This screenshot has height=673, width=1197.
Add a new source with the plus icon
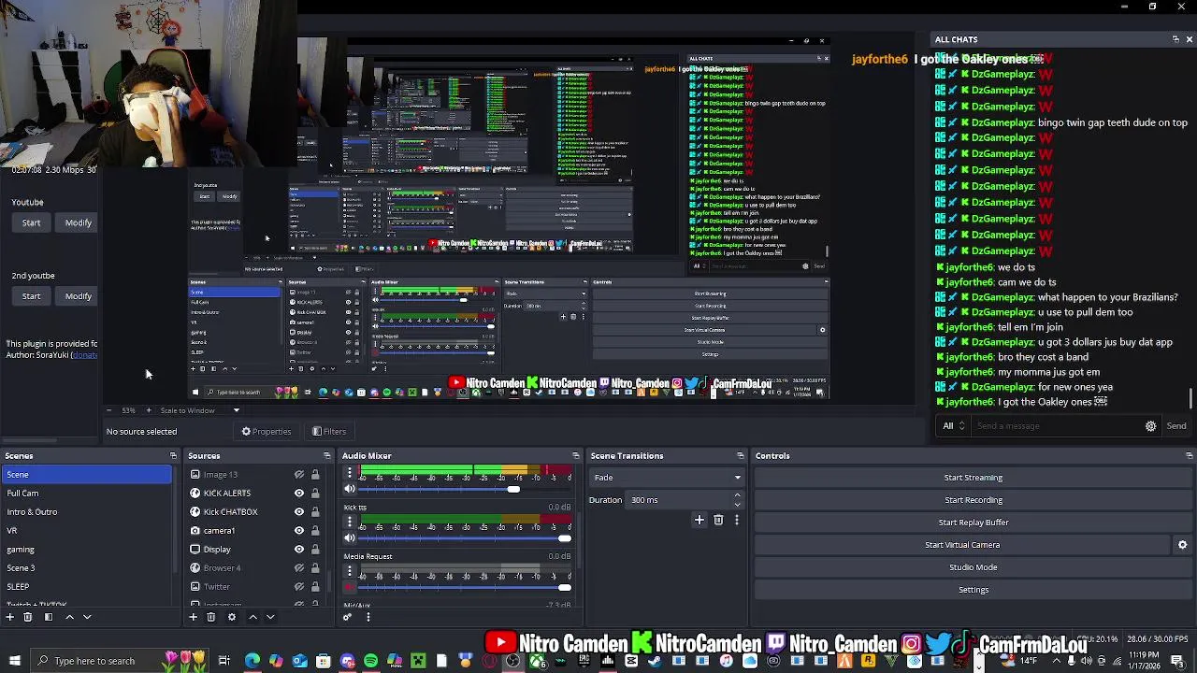193,617
